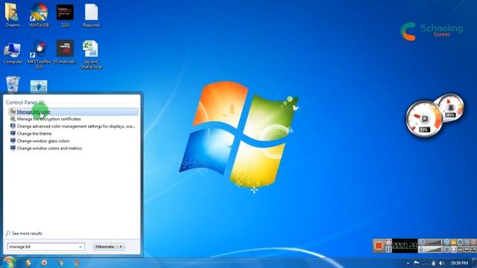Screen dimensions: 477x268
Task: Stop recording with the red square button
Action: [379, 246]
